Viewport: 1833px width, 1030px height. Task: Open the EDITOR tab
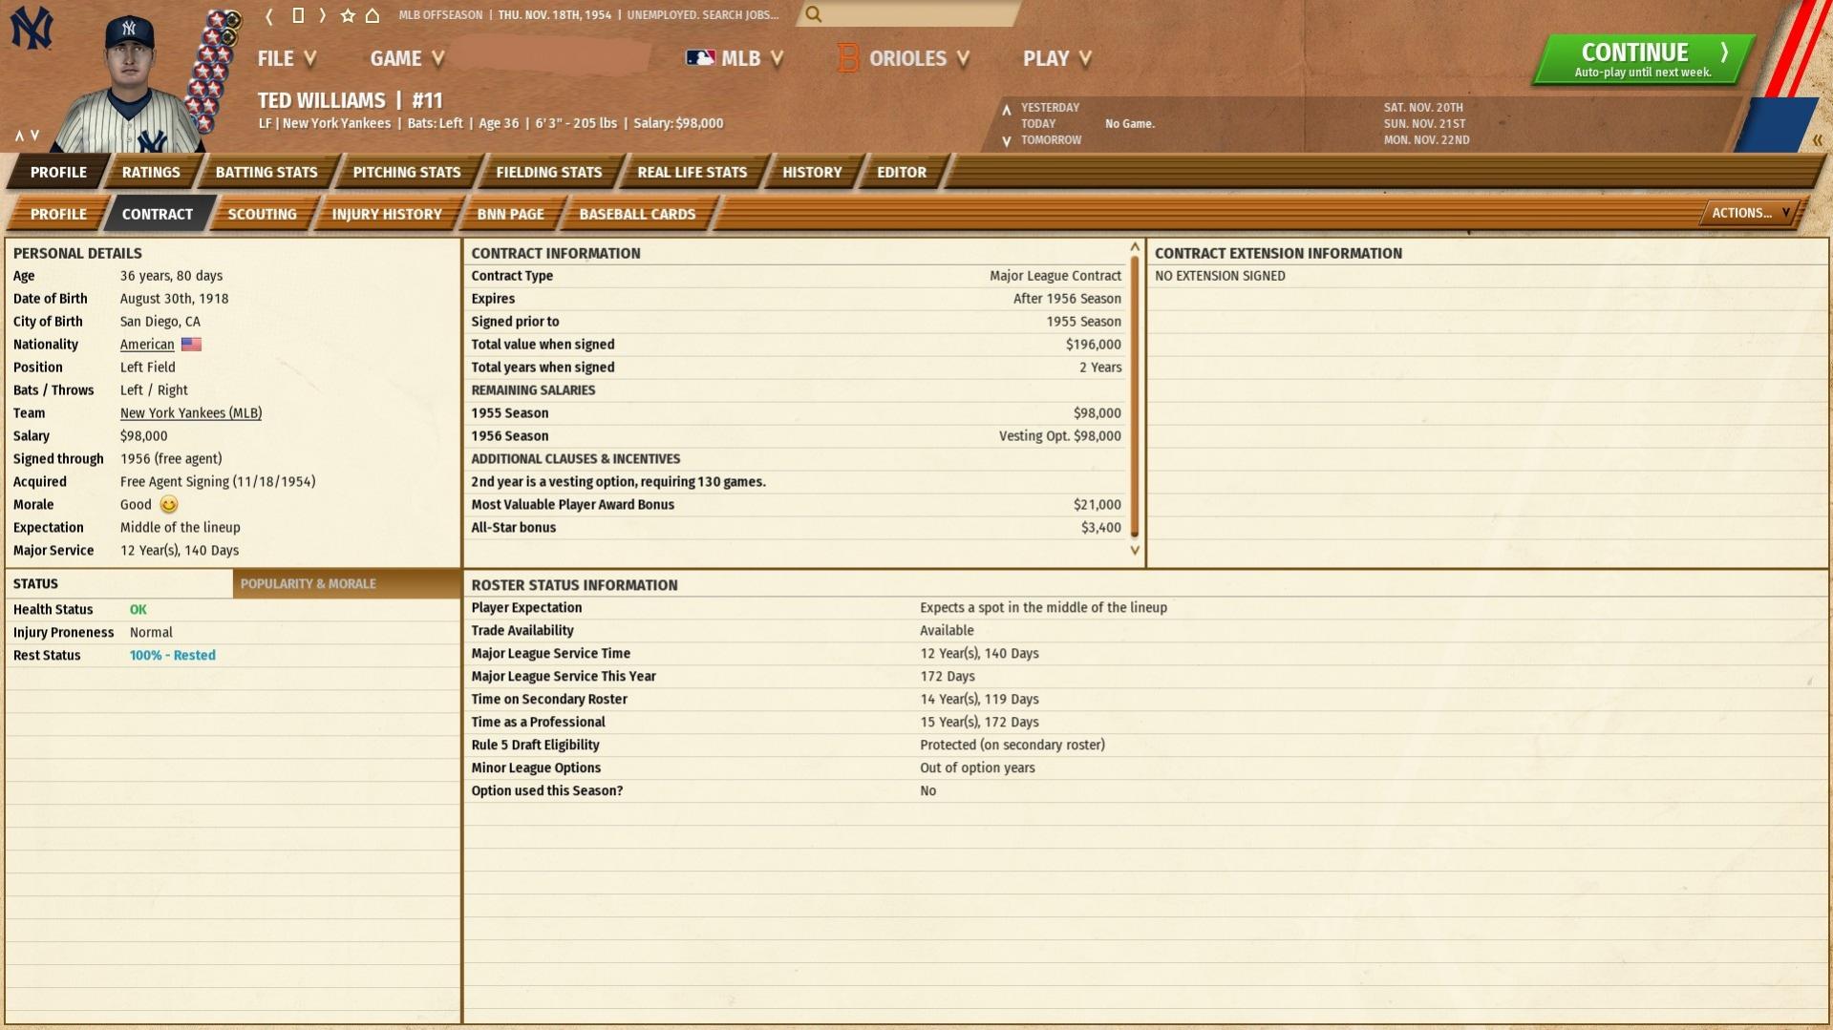pyautogui.click(x=902, y=172)
